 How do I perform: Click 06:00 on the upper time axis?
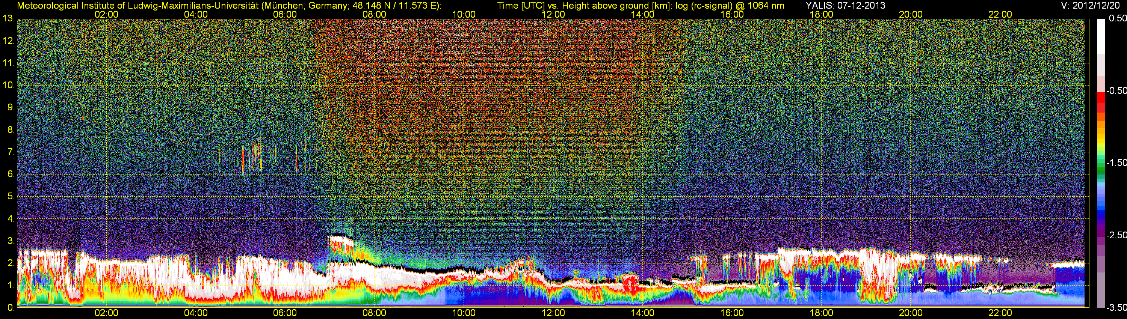point(285,14)
